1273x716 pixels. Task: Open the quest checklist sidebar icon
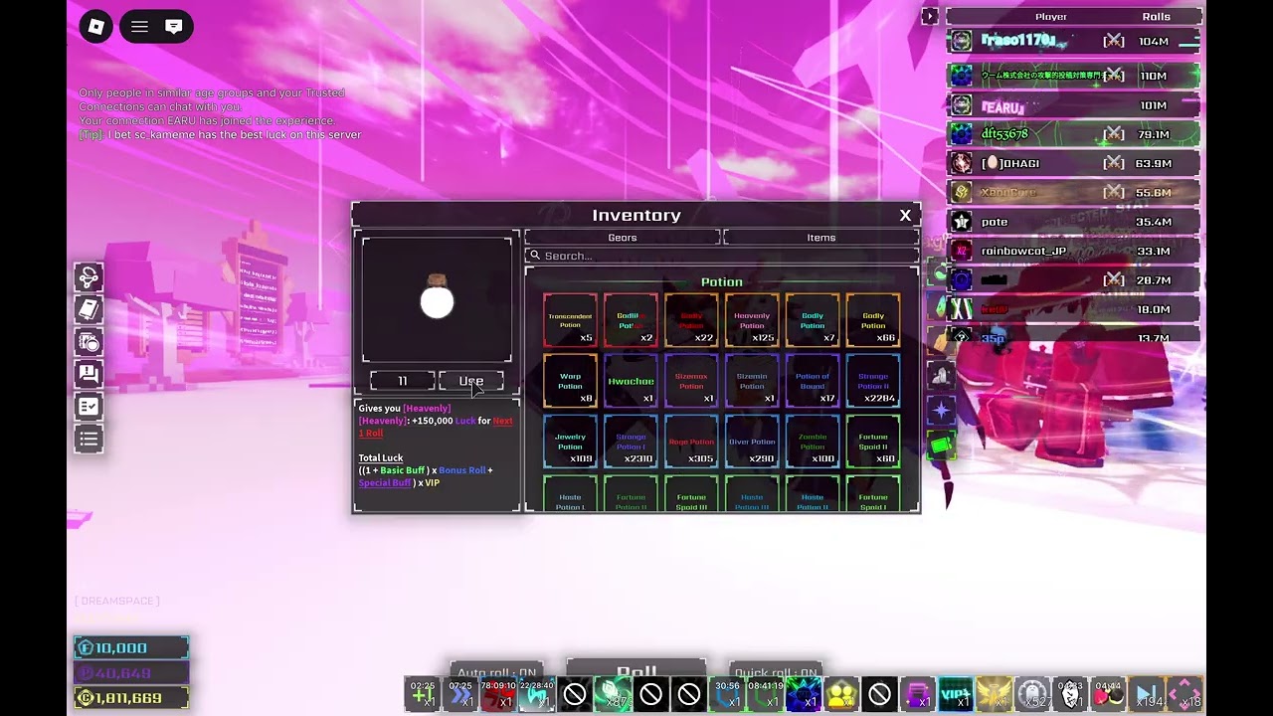tap(89, 406)
